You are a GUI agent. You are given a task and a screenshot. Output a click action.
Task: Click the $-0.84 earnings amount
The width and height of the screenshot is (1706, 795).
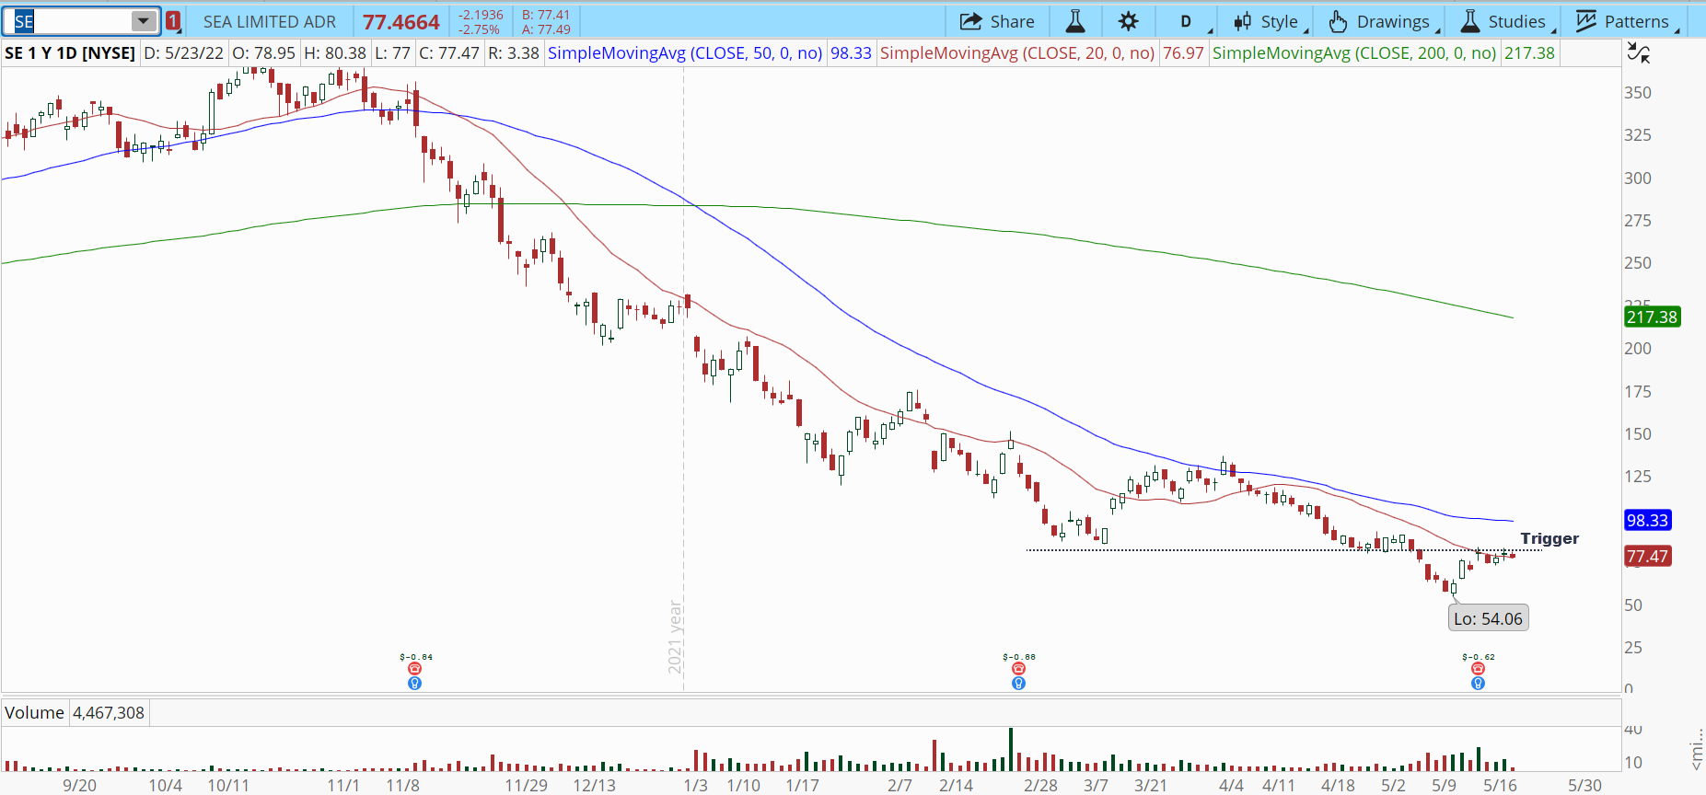[x=416, y=657]
